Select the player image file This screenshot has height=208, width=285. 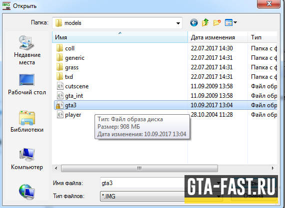tap(69, 115)
